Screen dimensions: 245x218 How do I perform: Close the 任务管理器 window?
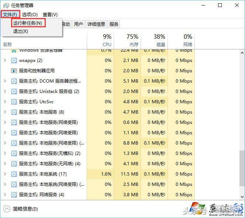pos(237,5)
